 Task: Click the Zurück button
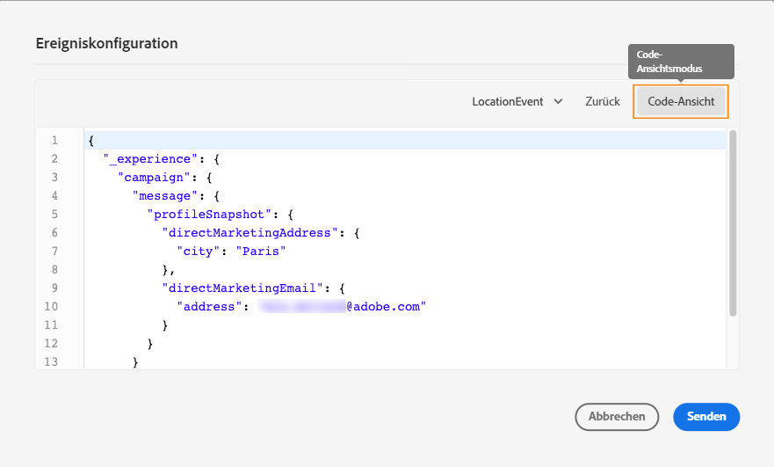pos(603,101)
